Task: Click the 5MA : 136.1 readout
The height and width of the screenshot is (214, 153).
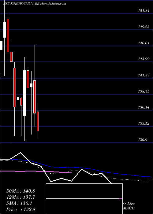Action: pyautogui.click(x=19, y=203)
